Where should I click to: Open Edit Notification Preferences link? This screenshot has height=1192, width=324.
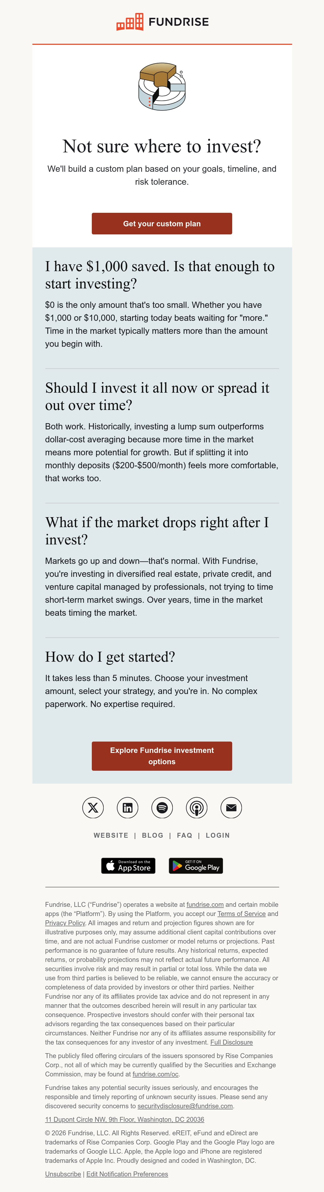coord(127,1174)
